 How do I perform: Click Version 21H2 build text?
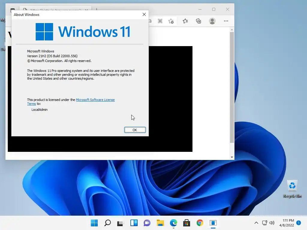[52, 56]
